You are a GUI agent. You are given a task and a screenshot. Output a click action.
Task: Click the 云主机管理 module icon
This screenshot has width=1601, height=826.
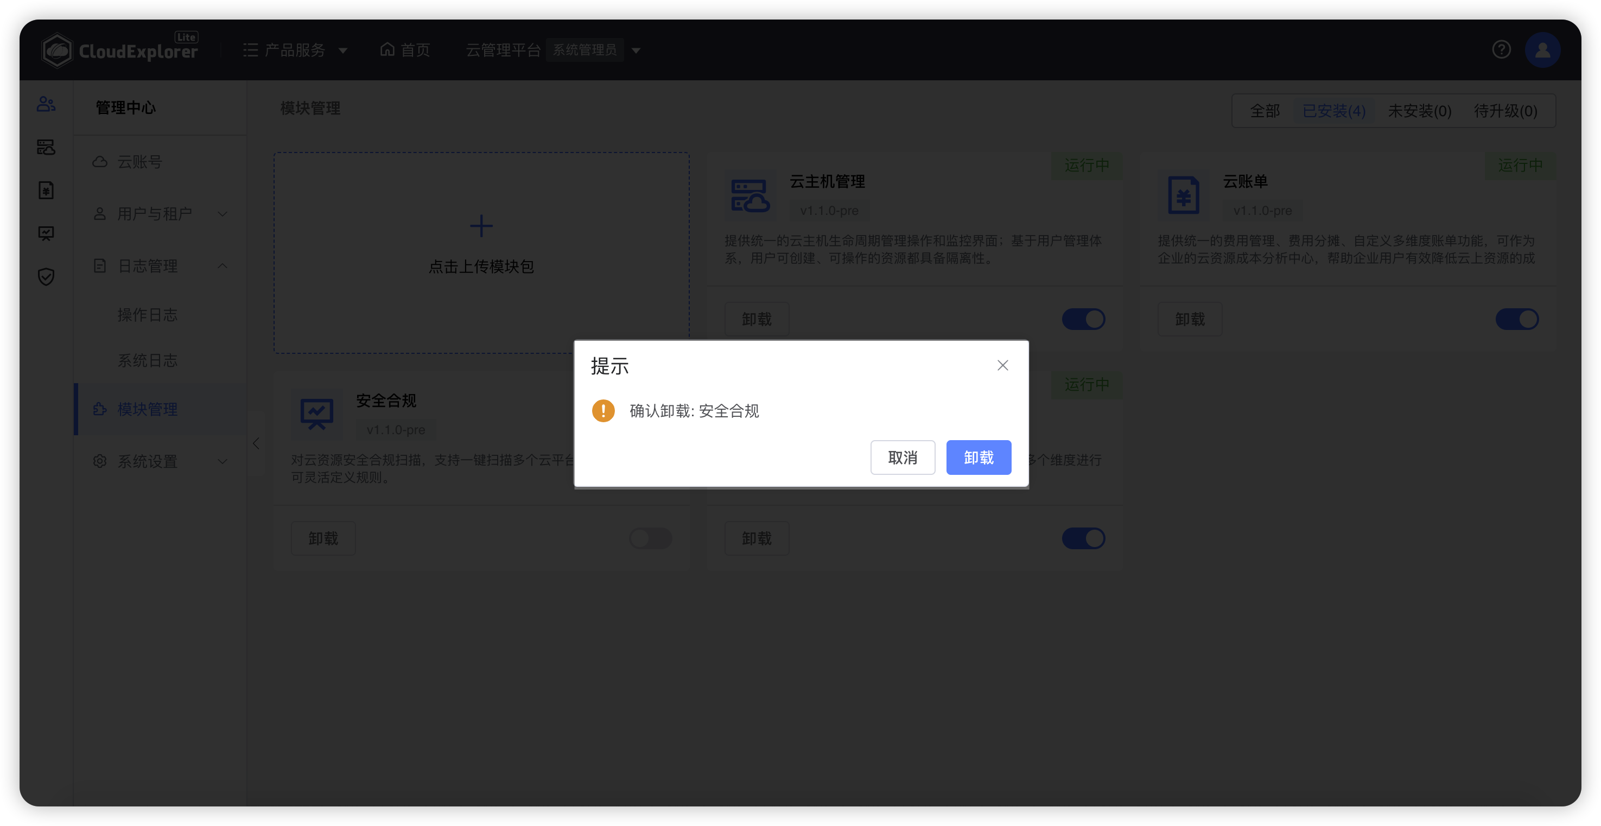point(750,196)
